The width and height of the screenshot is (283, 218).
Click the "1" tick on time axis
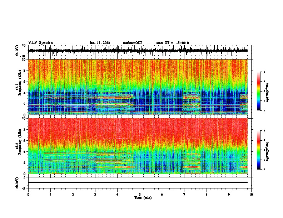(50, 194)
